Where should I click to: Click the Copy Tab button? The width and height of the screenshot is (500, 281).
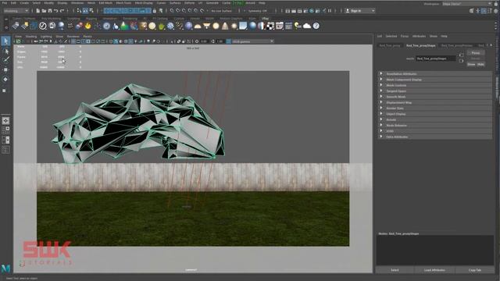tap(475, 270)
